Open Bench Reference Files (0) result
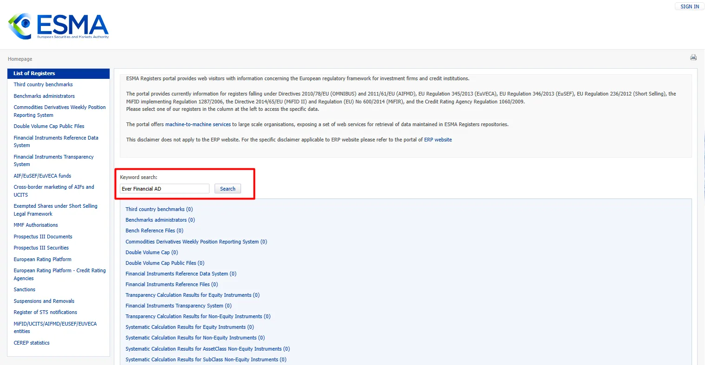The width and height of the screenshot is (705, 365). [154, 231]
